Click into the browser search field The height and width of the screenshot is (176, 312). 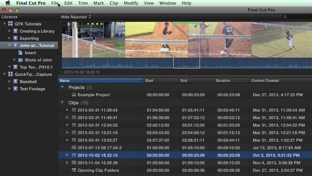(297, 17)
